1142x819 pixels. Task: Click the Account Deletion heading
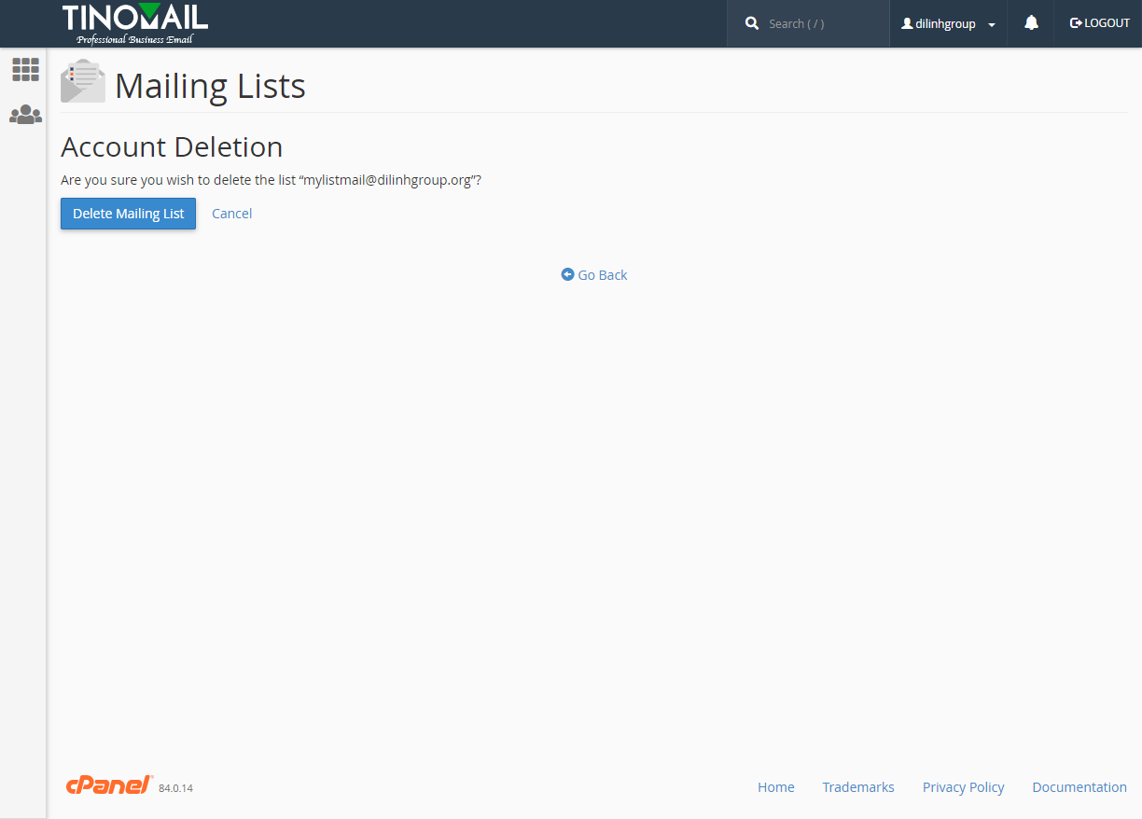tap(172, 147)
